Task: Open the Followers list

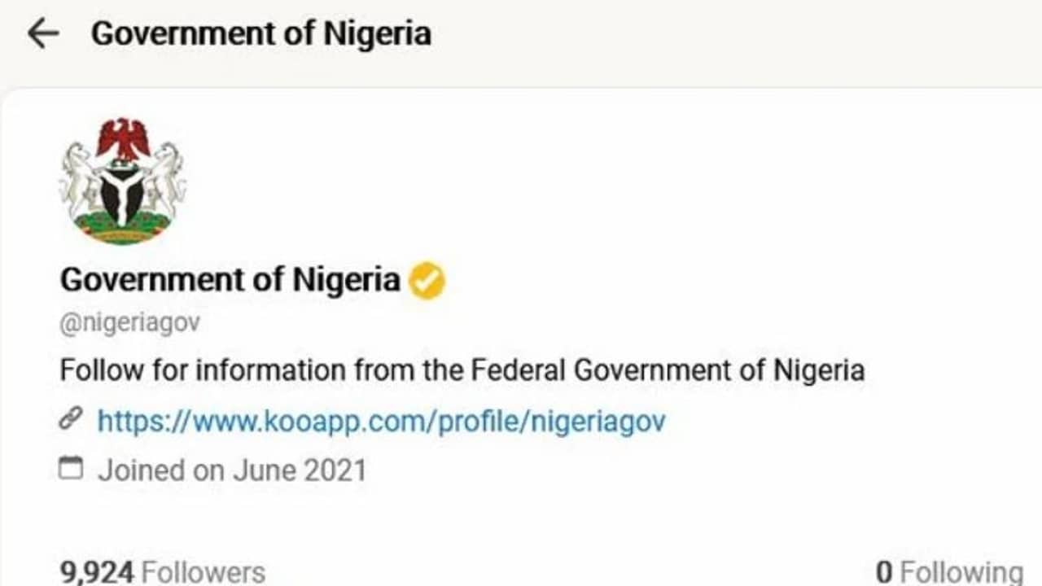Action: pos(204,571)
